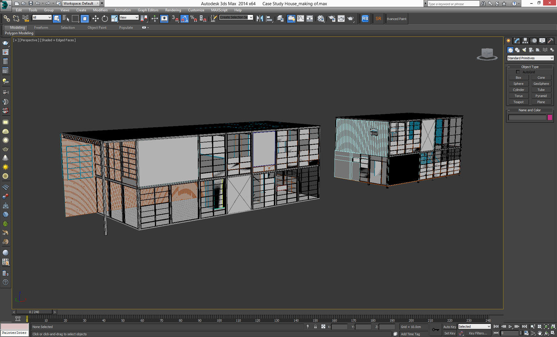Activate the Select and Move tool
The image size is (557, 337).
95,18
